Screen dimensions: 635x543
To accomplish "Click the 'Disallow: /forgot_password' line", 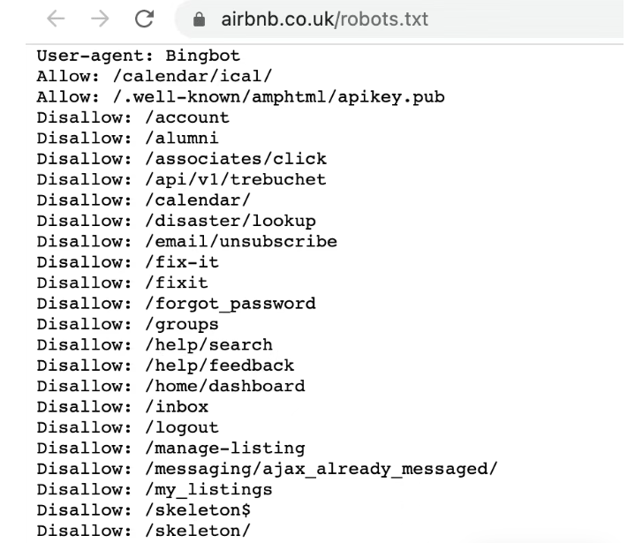I will click(x=176, y=303).
